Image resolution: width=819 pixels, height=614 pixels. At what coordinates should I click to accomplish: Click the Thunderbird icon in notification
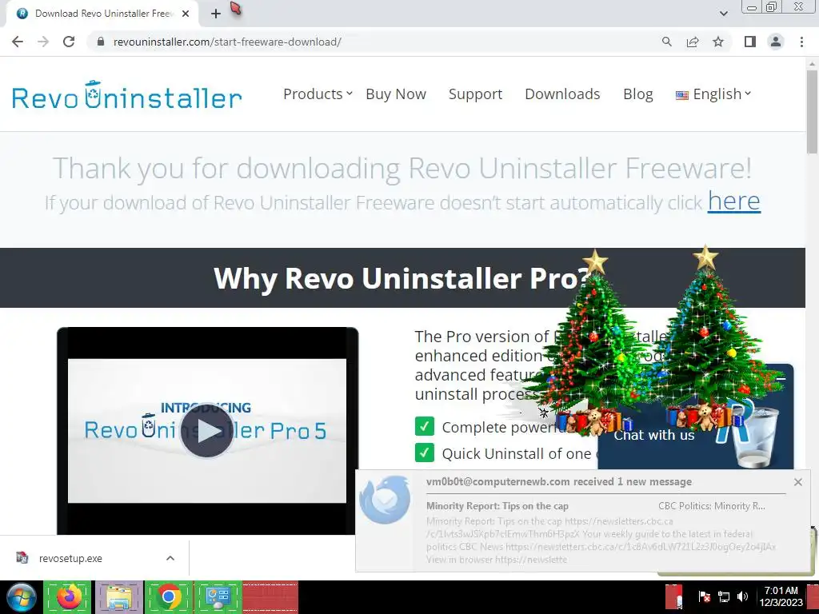tap(385, 500)
